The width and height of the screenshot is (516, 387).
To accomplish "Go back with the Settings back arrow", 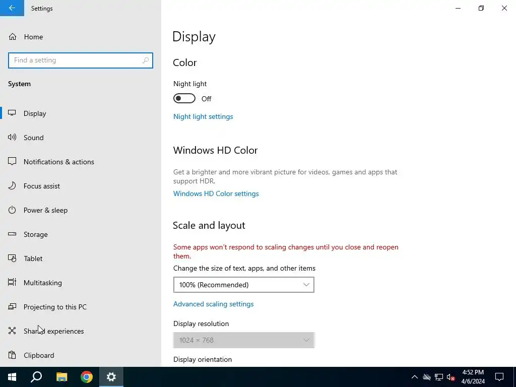I will pos(12,8).
